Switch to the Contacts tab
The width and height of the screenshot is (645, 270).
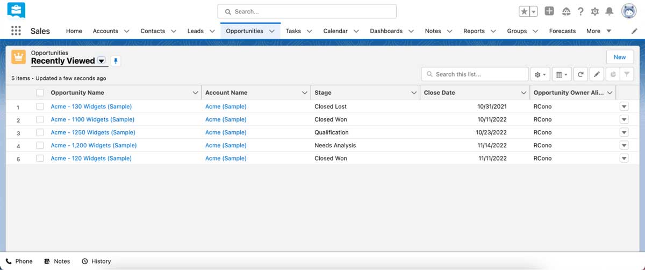[x=153, y=31]
